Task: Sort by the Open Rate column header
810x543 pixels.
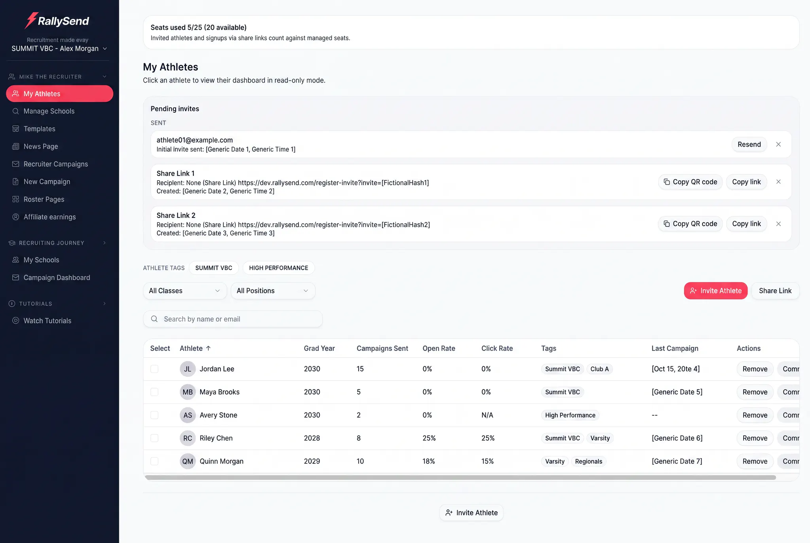Action: [x=439, y=348]
